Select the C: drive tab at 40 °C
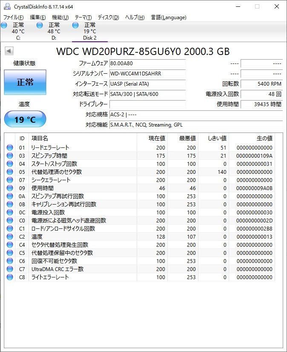Viewport: 287px width, 352px height. pos(18,32)
